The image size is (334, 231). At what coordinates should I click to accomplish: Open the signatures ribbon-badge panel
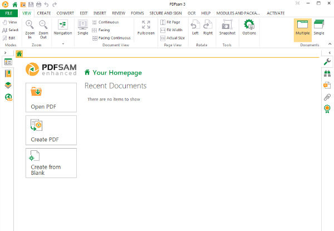[327, 109]
